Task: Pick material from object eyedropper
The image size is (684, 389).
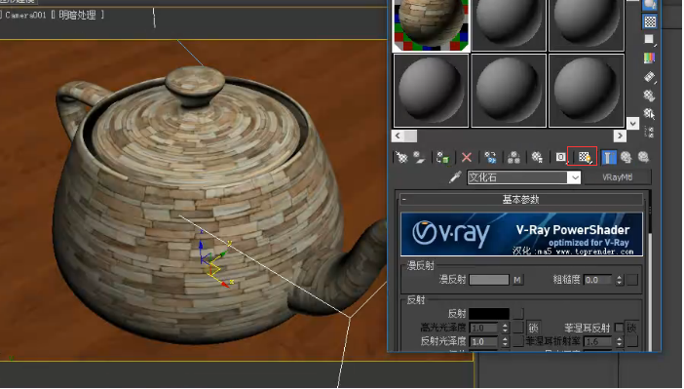Action: click(x=455, y=177)
